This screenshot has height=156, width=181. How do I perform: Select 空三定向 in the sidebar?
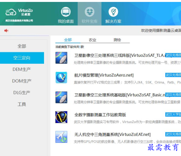point(22,58)
